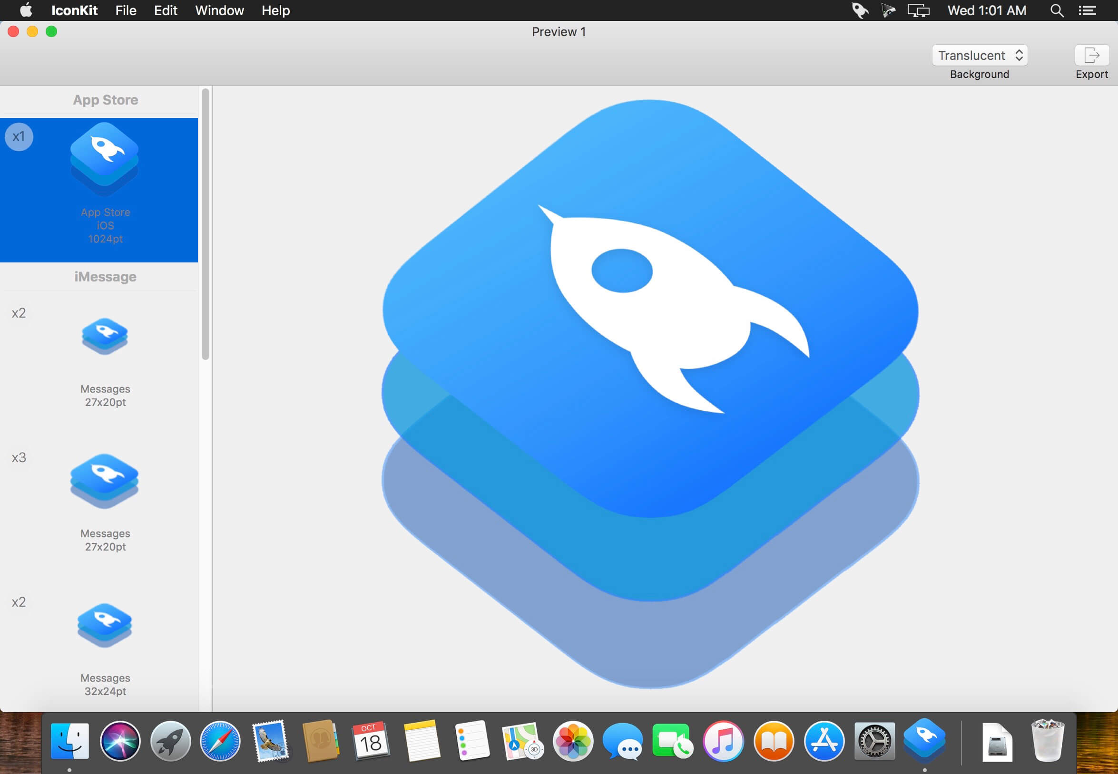Open Spotlight search in menu bar
Screen dimensions: 1118x774
click(1057, 10)
